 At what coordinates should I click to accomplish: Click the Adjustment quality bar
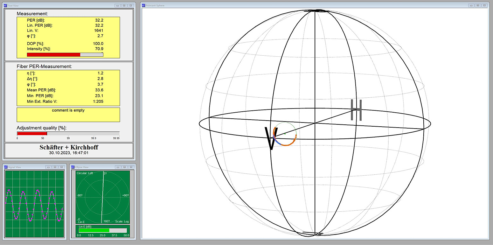(x=68, y=134)
